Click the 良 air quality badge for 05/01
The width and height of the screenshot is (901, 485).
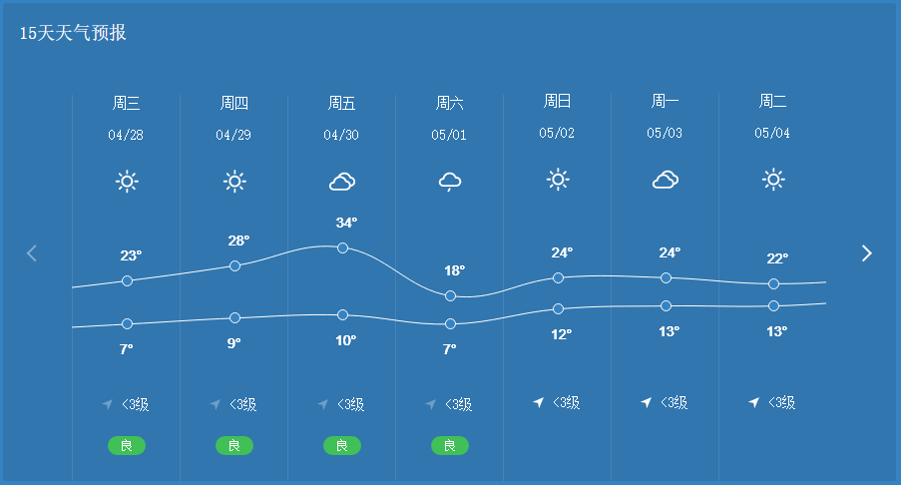pyautogui.click(x=450, y=445)
